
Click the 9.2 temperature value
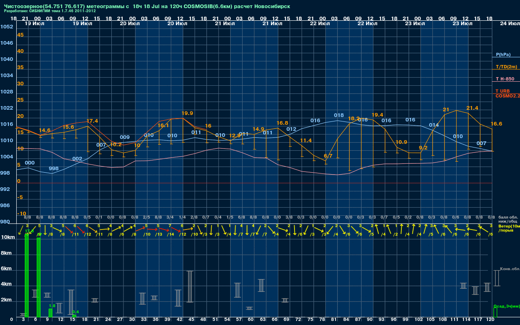[x=423, y=148]
